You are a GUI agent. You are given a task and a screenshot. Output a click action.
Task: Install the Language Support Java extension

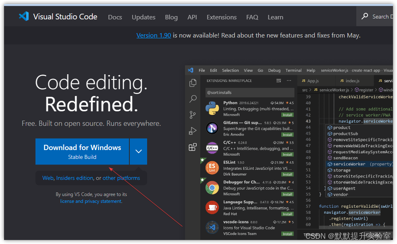click(x=287, y=214)
